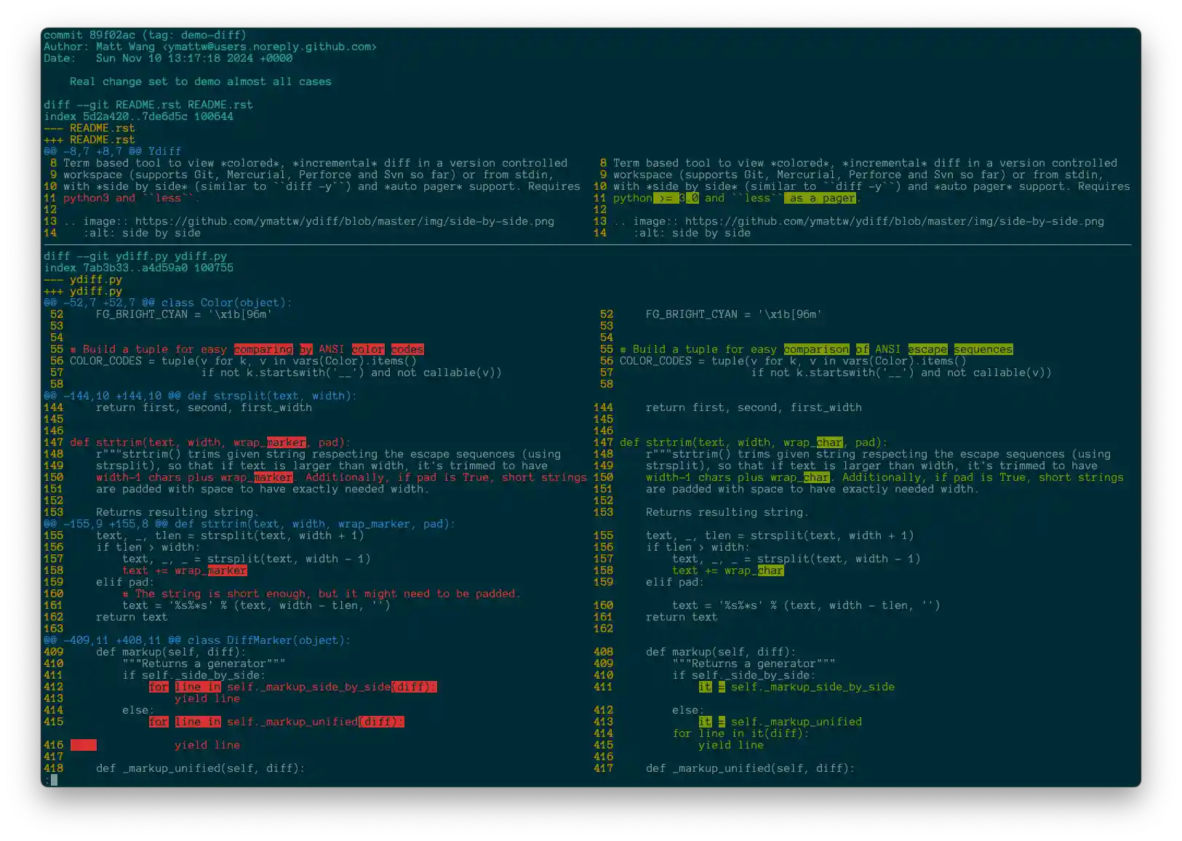Image resolution: width=1182 pixels, height=841 pixels.
Task: Click the 'diff --git README.rst README.rst' header
Action: [148, 105]
